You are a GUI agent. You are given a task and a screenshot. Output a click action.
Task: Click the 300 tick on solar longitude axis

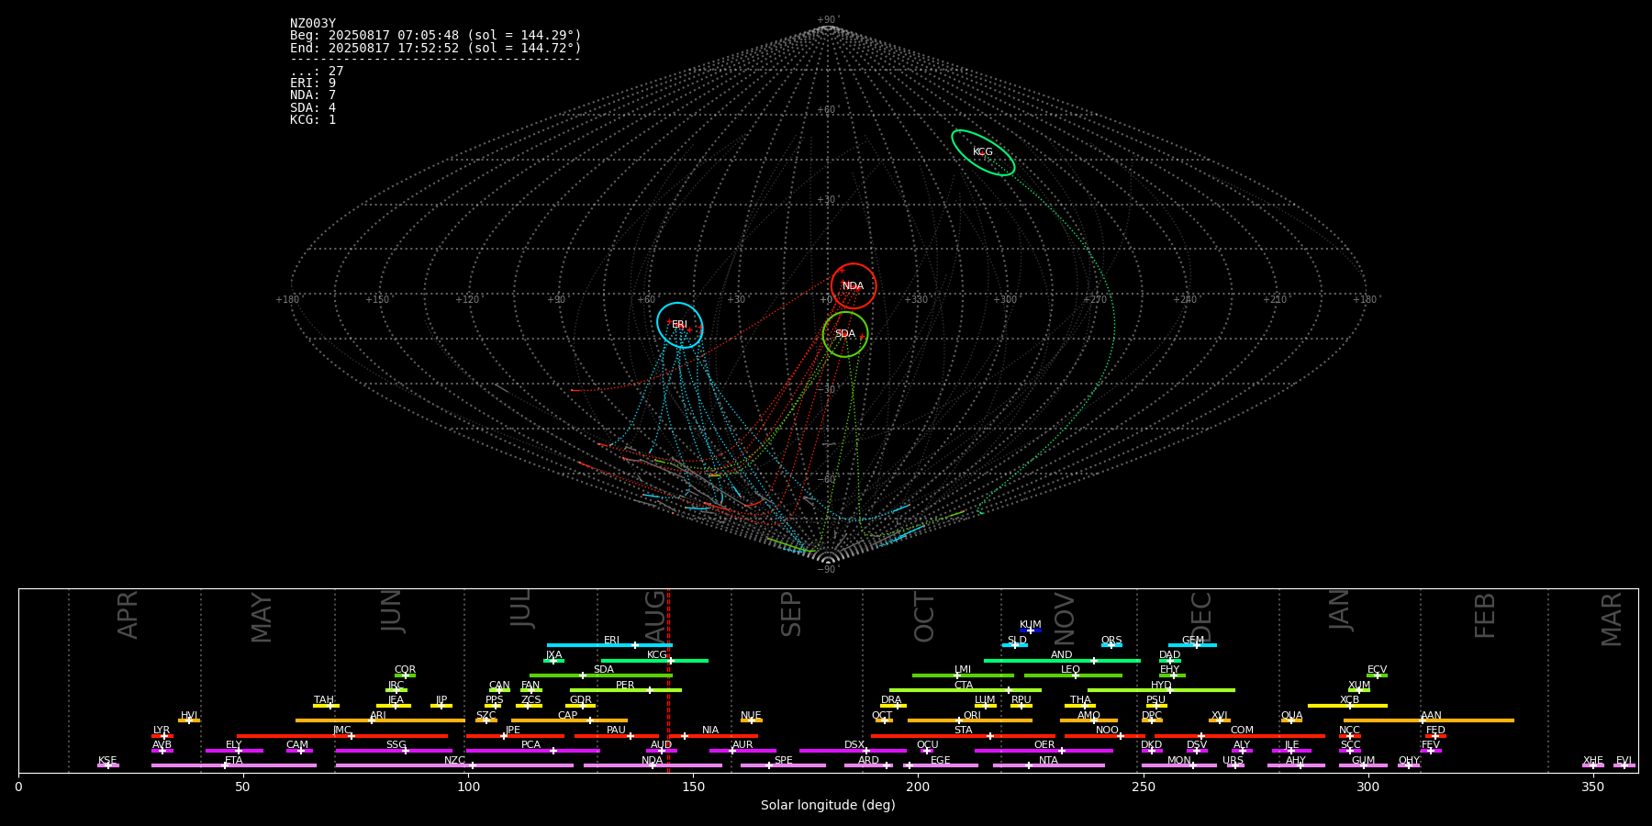[1368, 787]
